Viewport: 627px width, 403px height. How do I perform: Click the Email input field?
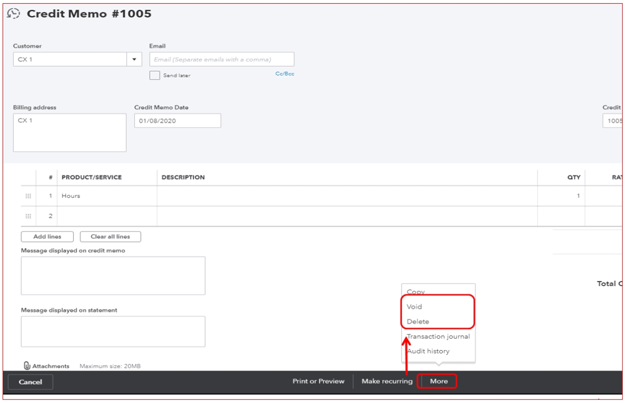222,60
